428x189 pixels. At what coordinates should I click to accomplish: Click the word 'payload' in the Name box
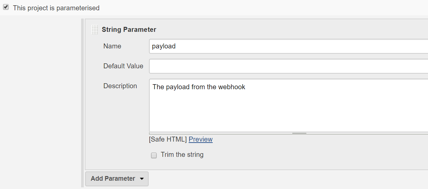coord(164,46)
